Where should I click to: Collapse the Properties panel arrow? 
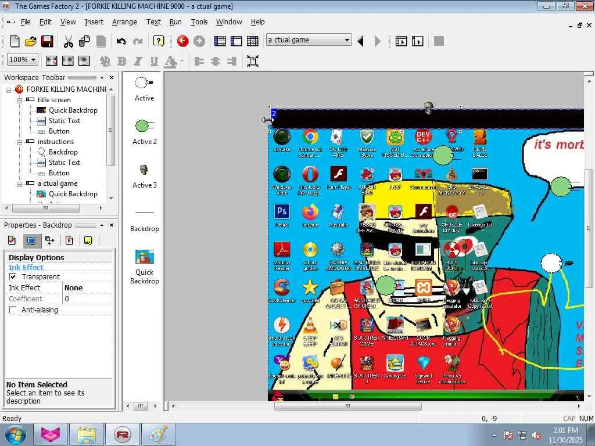tap(102, 225)
